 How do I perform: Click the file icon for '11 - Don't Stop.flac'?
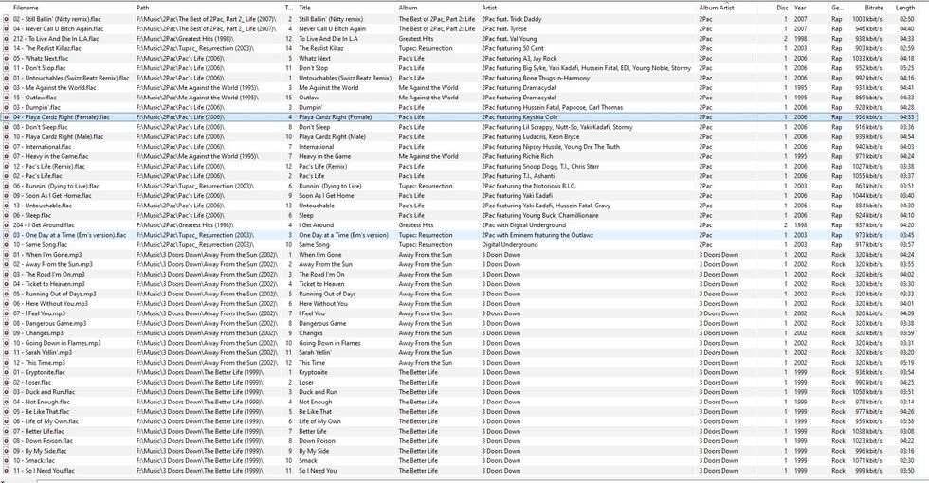pyautogui.click(x=7, y=68)
